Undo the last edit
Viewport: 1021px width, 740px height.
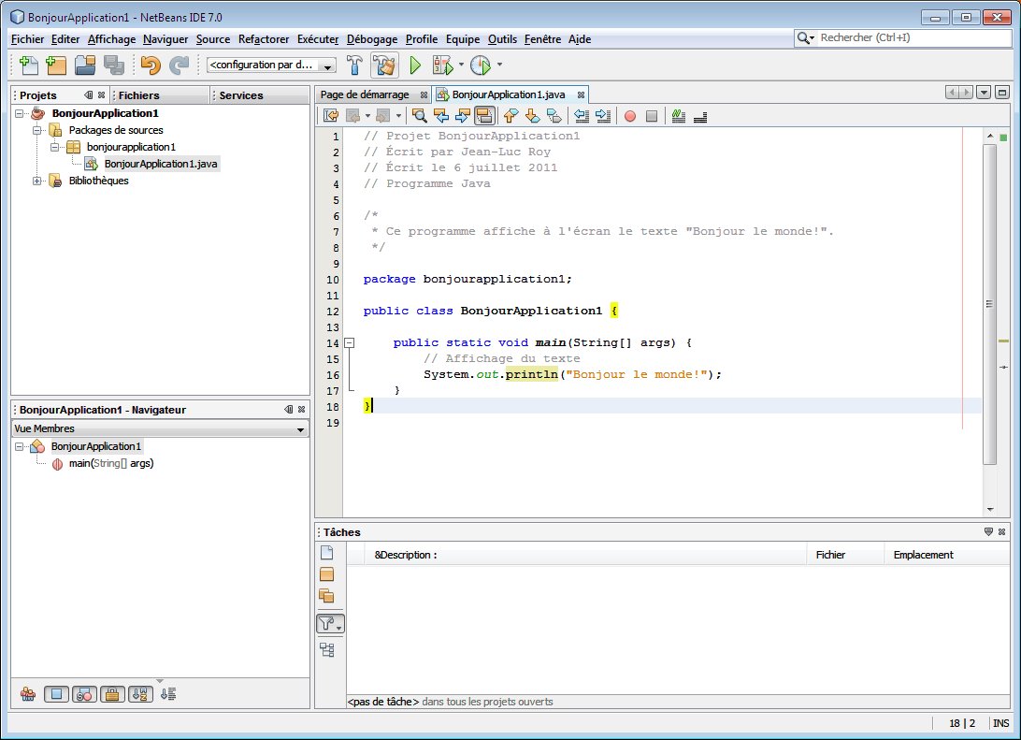(x=151, y=65)
